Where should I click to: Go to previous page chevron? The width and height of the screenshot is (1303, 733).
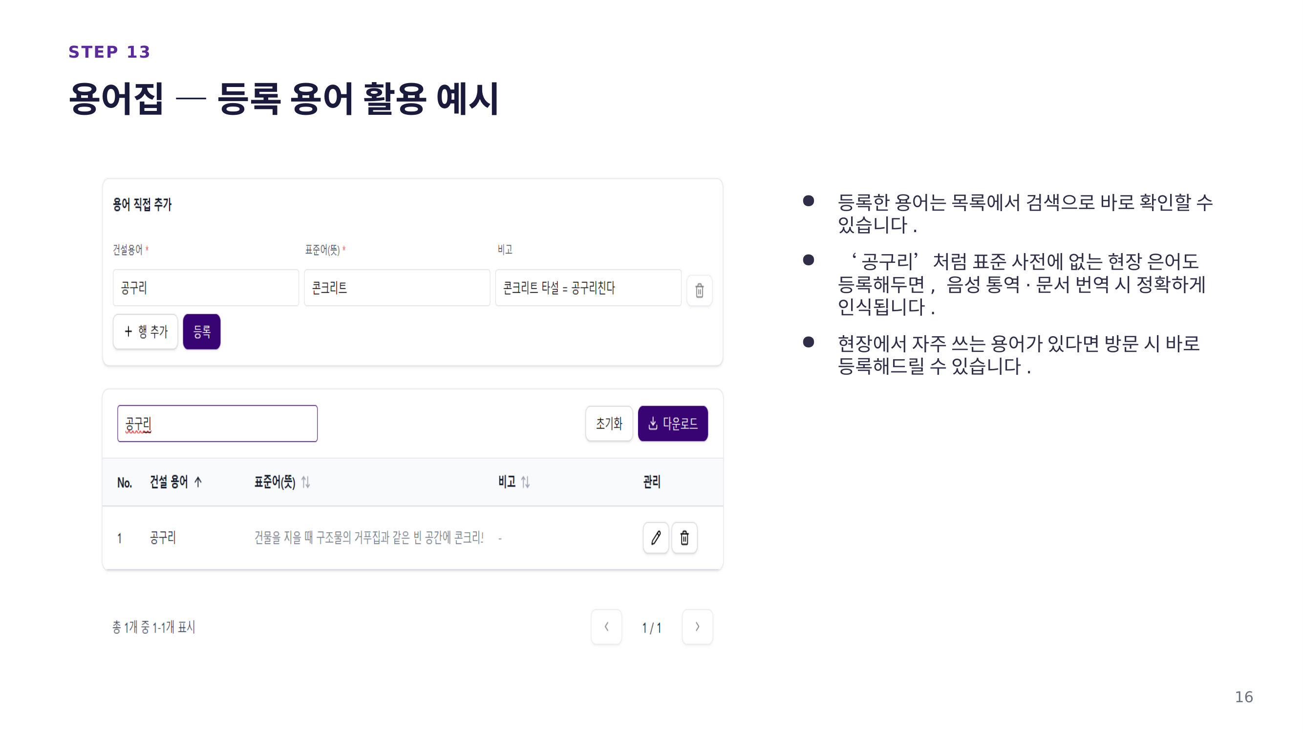tap(606, 627)
